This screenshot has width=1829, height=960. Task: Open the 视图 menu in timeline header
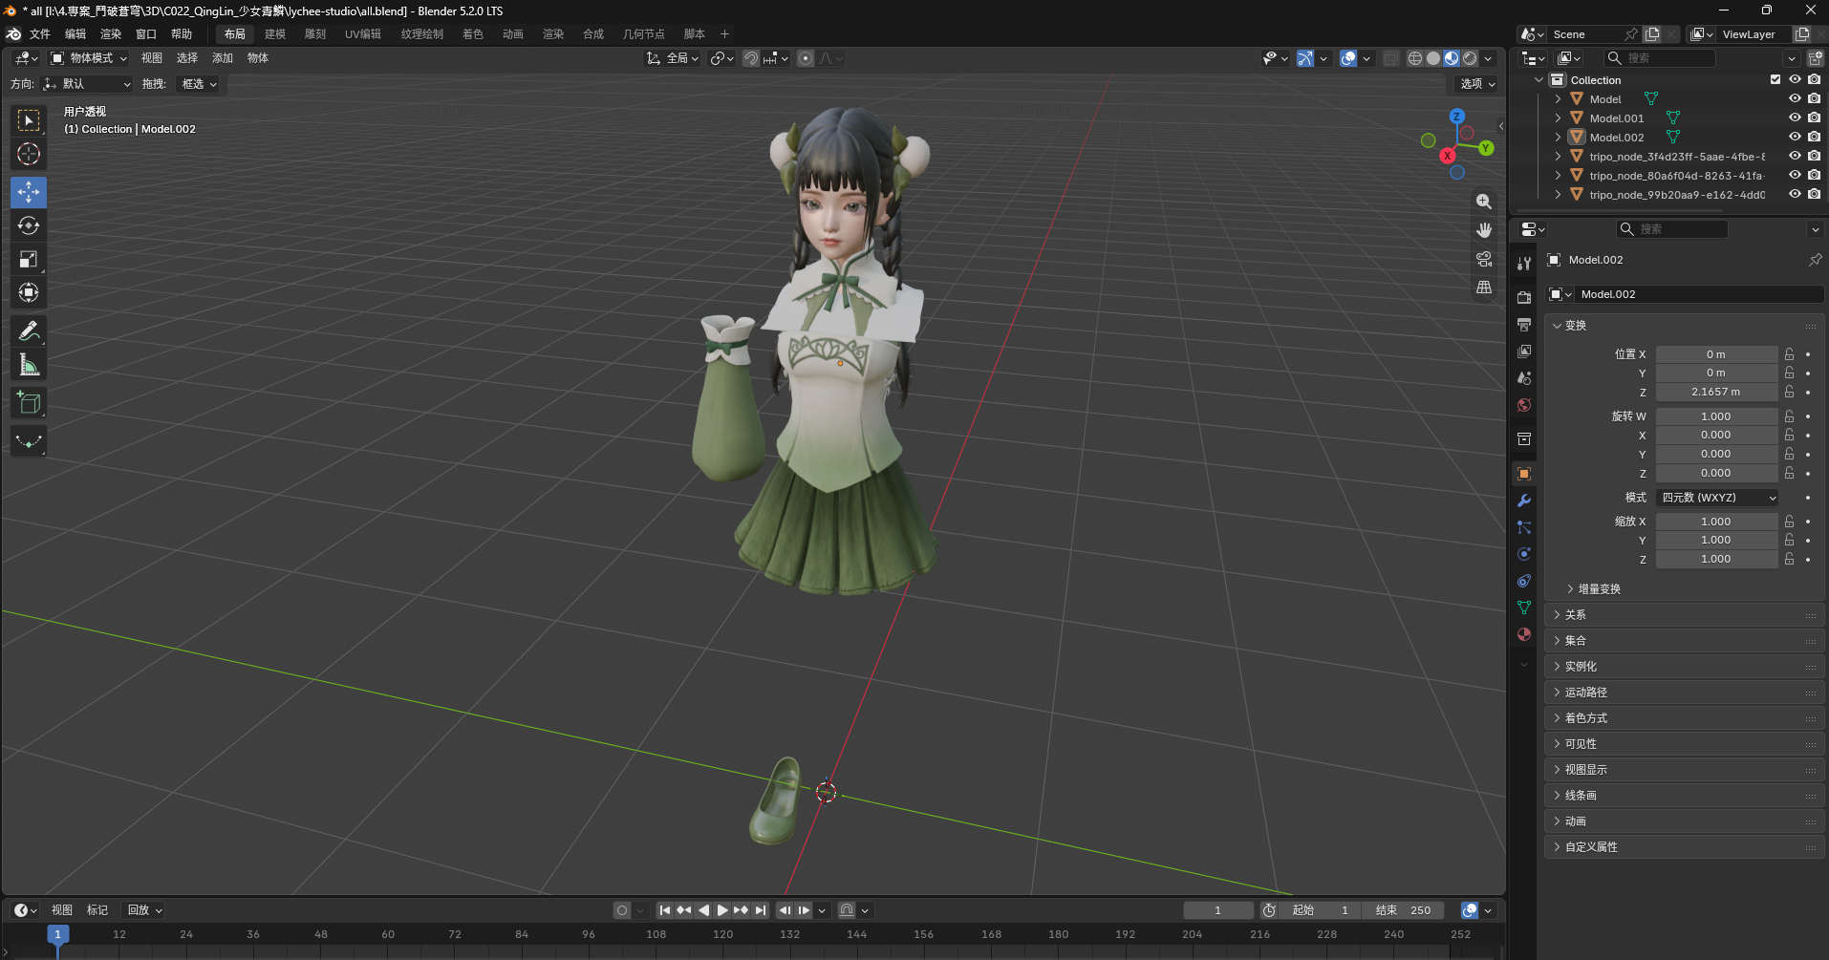point(62,910)
